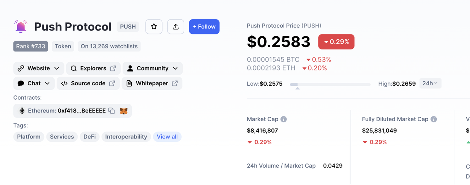Expand the Website dropdown
470x185 pixels.
39,69
